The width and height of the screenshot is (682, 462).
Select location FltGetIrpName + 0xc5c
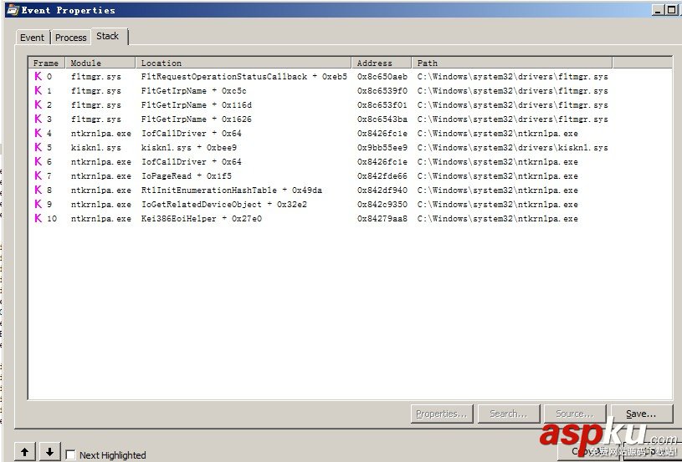[193, 91]
